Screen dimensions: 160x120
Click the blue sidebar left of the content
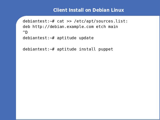pos(8,67)
